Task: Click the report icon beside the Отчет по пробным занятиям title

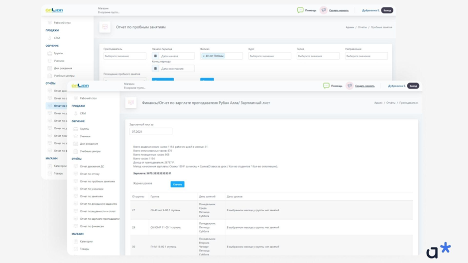Action: (x=105, y=27)
